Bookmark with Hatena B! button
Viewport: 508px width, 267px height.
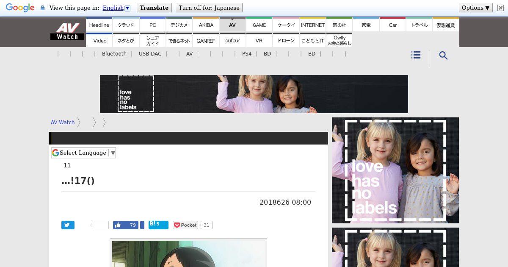(x=158, y=225)
